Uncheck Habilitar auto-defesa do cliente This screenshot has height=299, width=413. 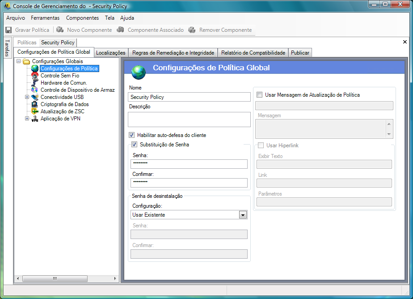[x=132, y=135]
